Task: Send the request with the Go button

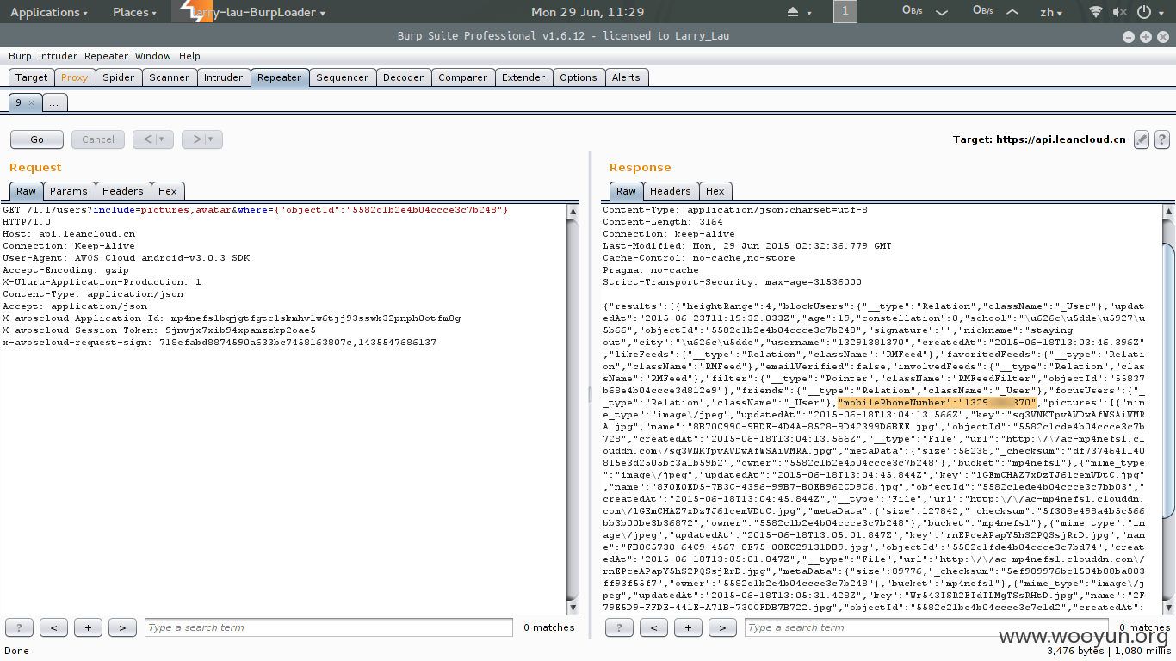Action: pos(37,139)
